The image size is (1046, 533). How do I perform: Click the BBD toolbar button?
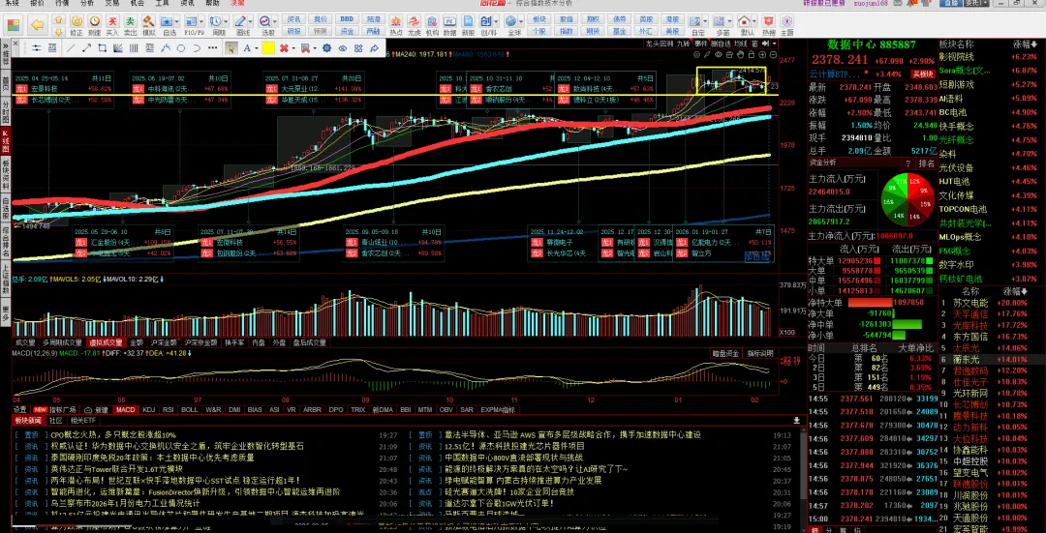point(347,18)
